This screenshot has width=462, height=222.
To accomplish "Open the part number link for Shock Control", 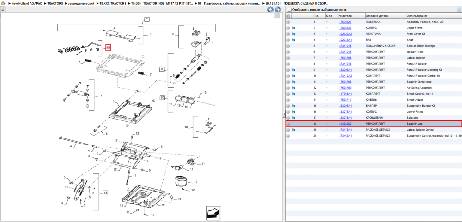I will 345,94.
